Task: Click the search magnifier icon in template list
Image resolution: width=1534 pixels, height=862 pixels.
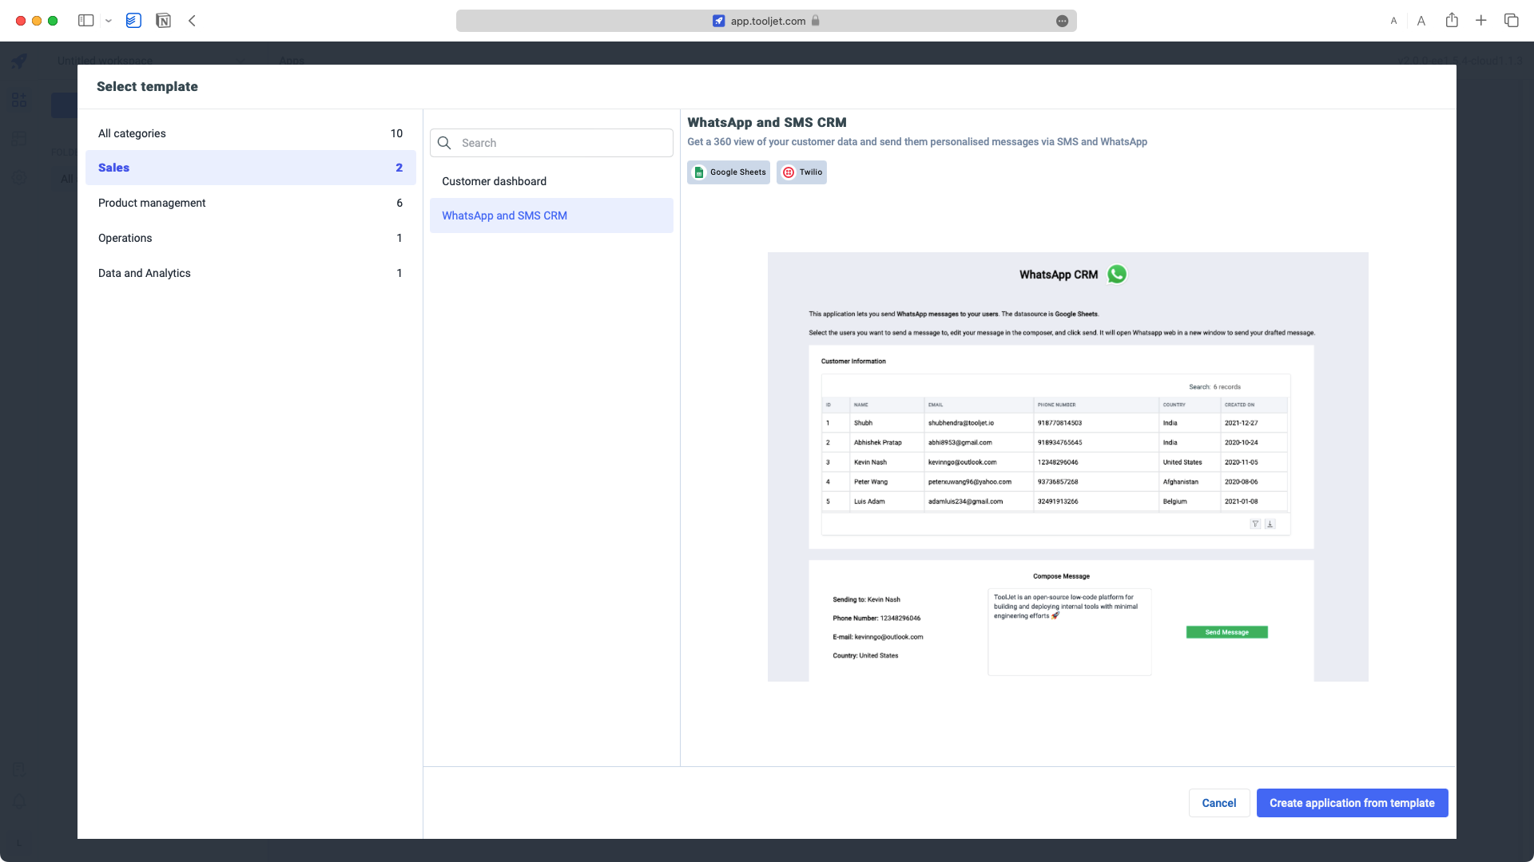Action: [443, 142]
